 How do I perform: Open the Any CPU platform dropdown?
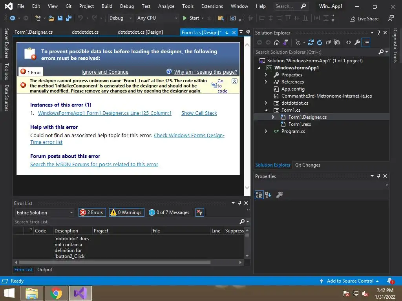click(157, 18)
